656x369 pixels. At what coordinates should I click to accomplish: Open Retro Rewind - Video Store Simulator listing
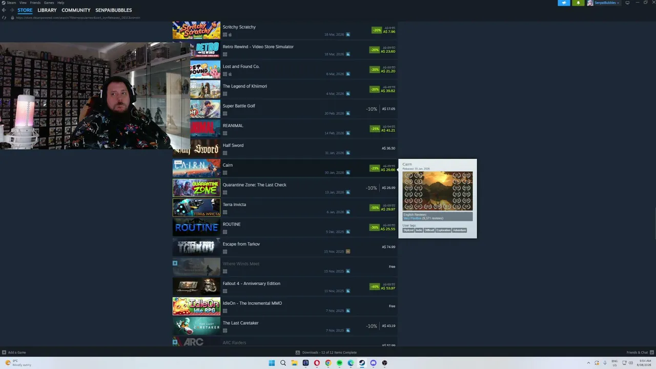click(285, 50)
